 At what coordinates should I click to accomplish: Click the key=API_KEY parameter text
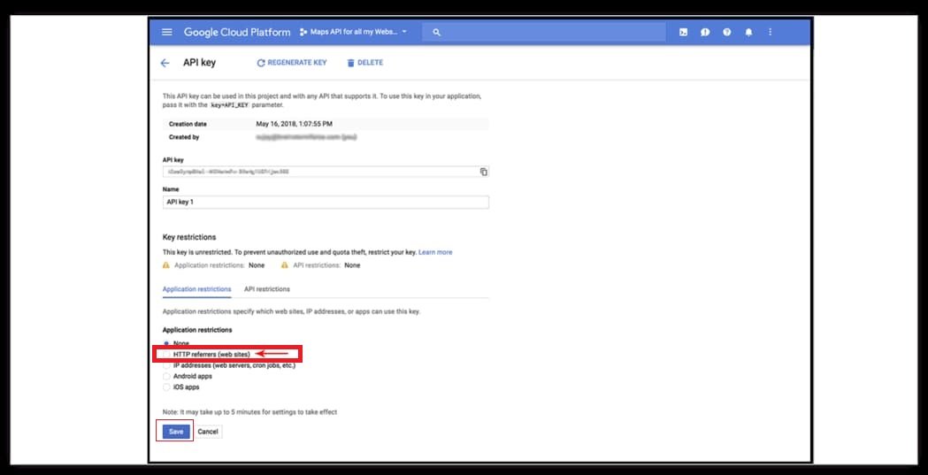230,105
